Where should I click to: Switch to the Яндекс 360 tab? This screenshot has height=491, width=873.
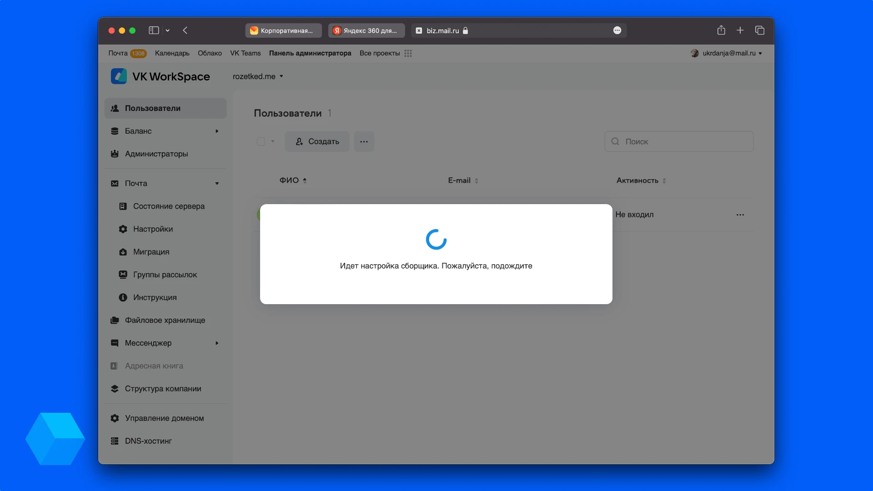click(x=366, y=30)
